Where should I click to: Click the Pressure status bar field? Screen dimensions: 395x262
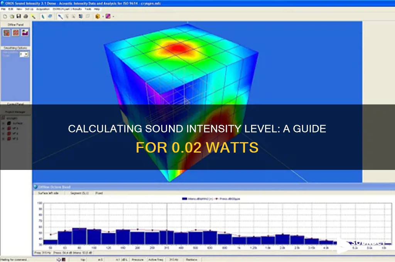[138, 259]
